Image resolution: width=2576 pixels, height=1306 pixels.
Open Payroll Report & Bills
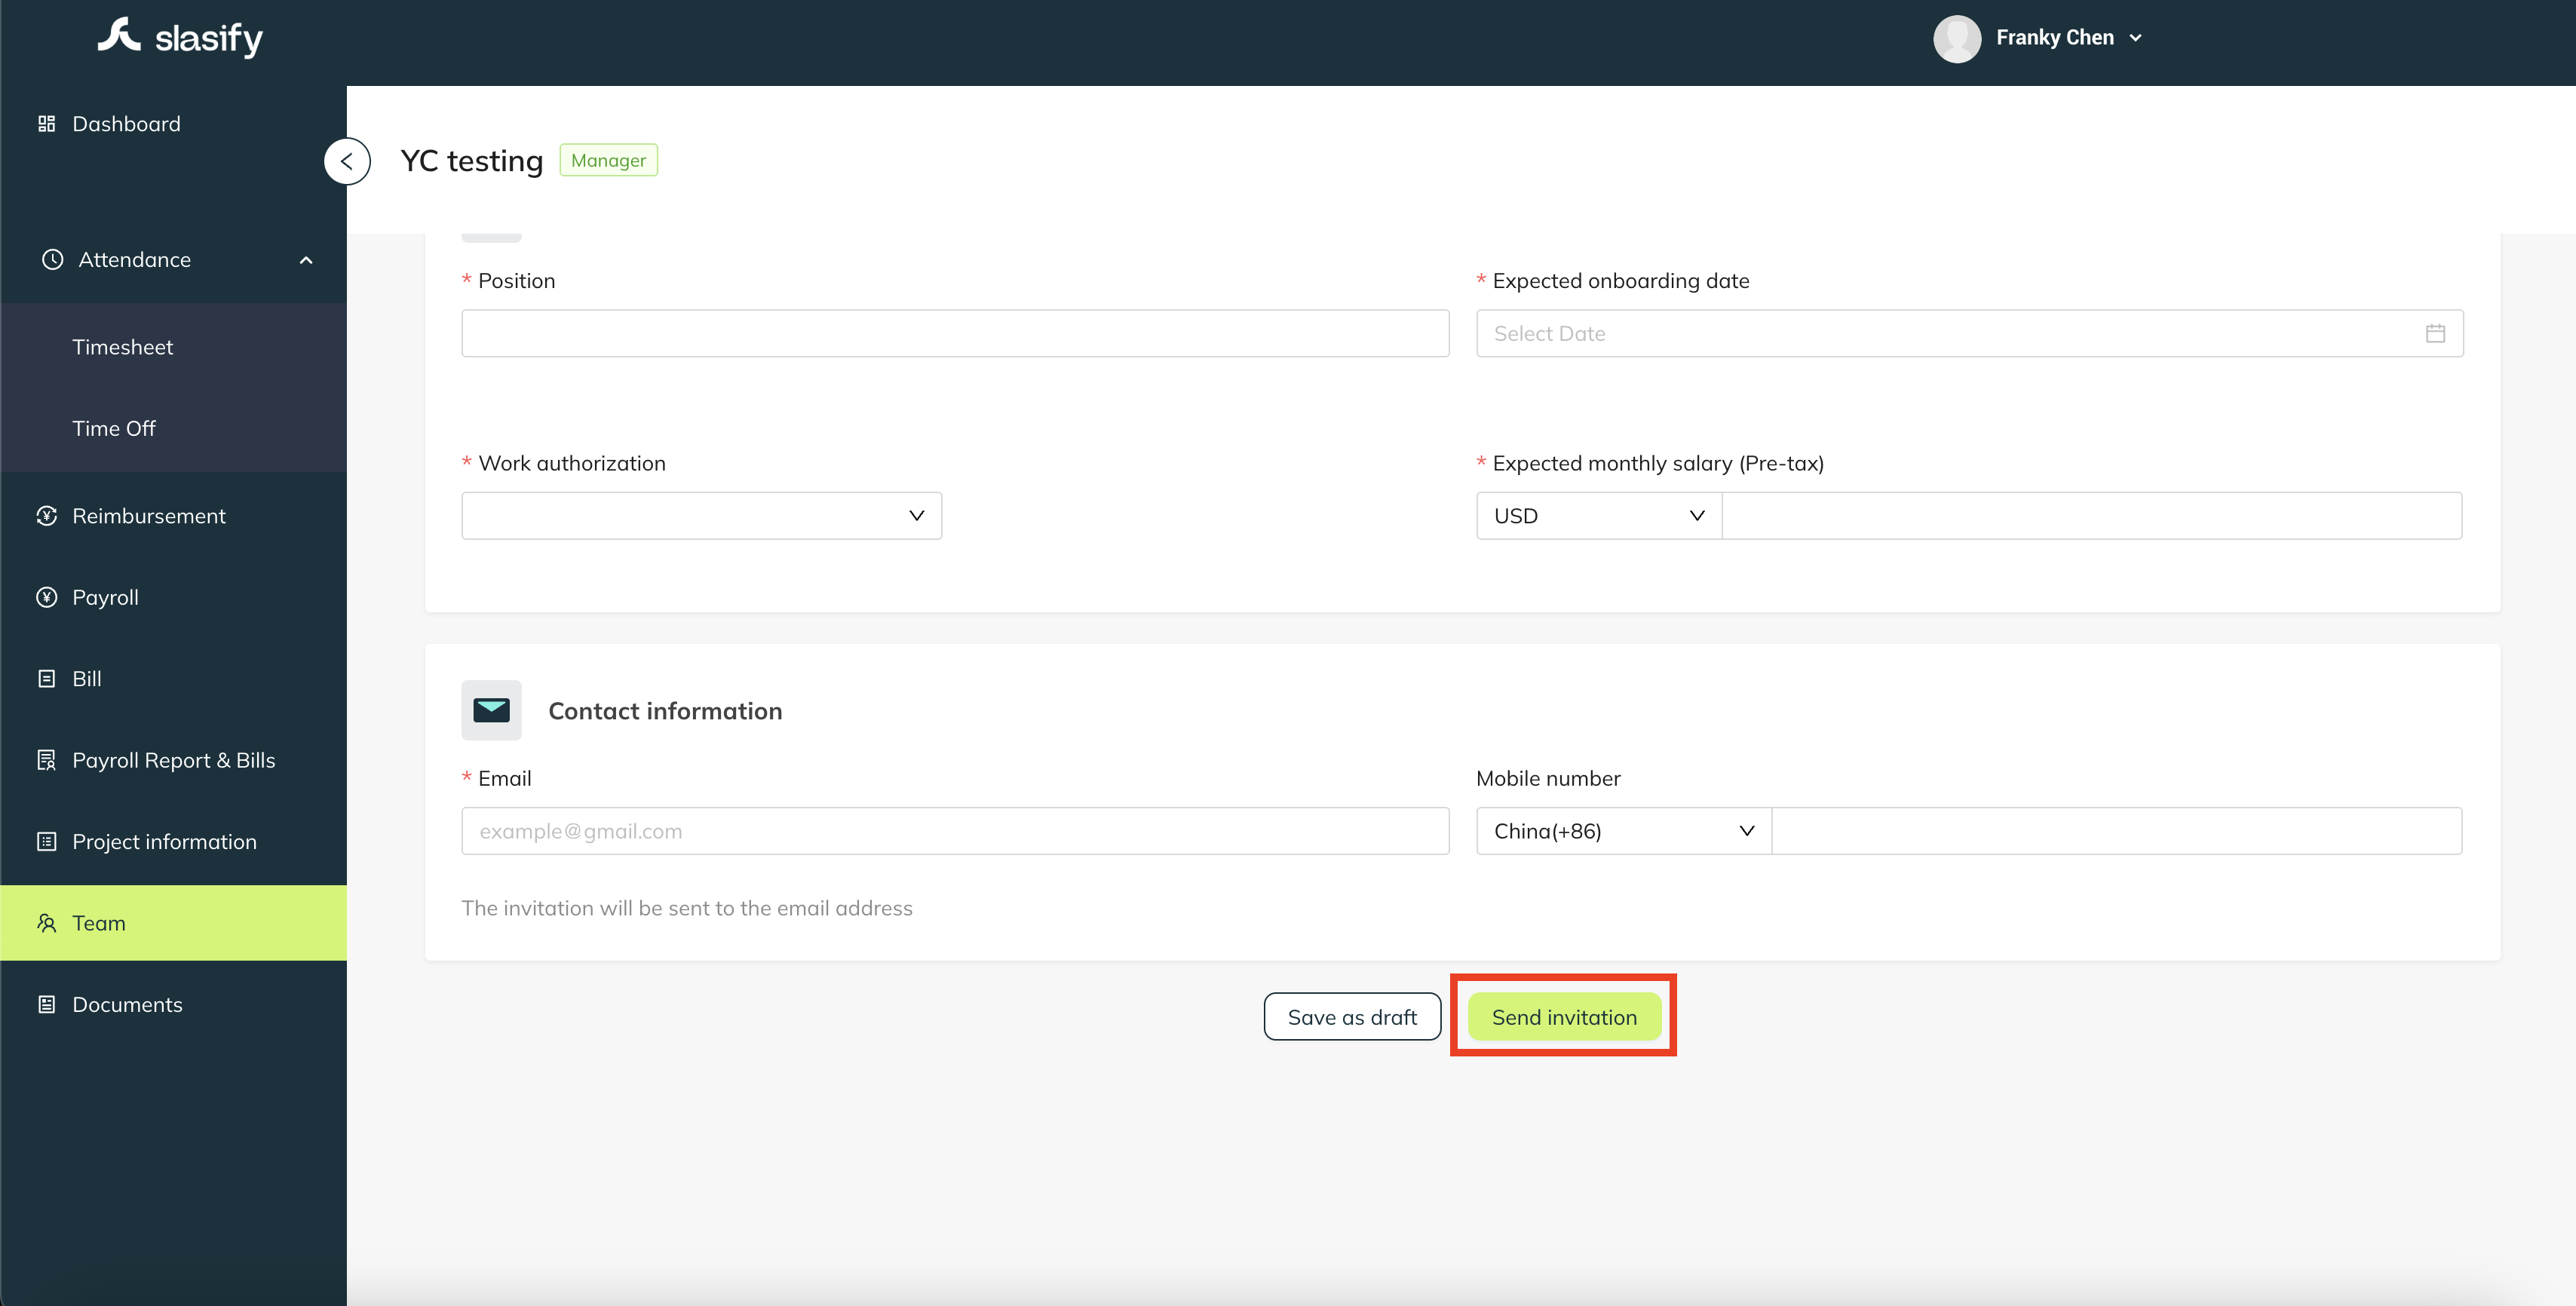tap(173, 760)
